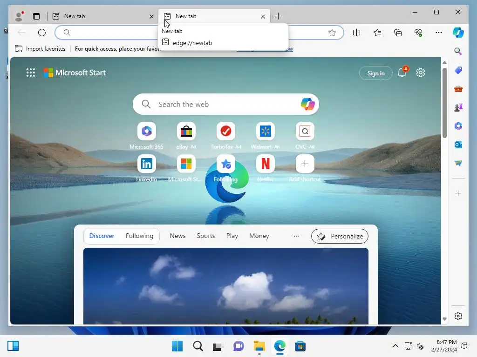Click the Refresh page button

point(42,33)
